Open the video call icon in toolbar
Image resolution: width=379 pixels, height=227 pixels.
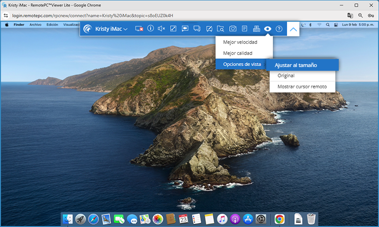[x=185, y=29]
